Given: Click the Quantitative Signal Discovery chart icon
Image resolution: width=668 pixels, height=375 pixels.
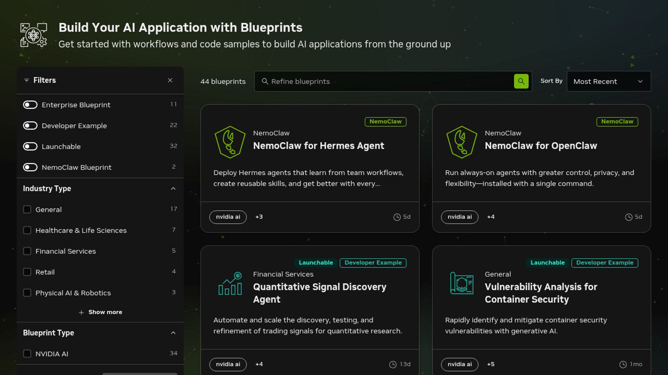Looking at the screenshot, I should point(230,283).
